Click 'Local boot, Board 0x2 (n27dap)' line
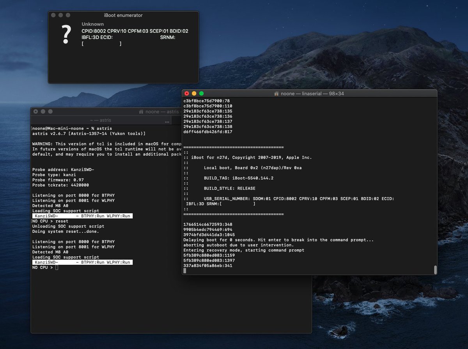 click(253, 168)
